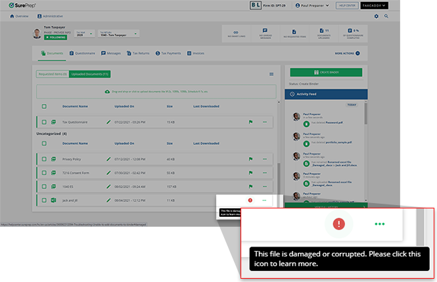Rename 1040 ES with pencil icon

[108, 187]
